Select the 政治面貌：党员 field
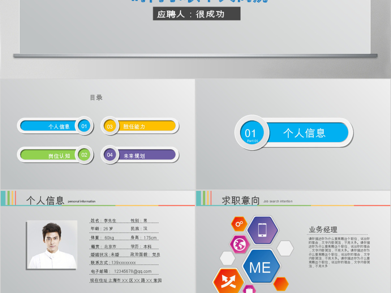Viewport: 391px width, 293px height. (x=145, y=255)
